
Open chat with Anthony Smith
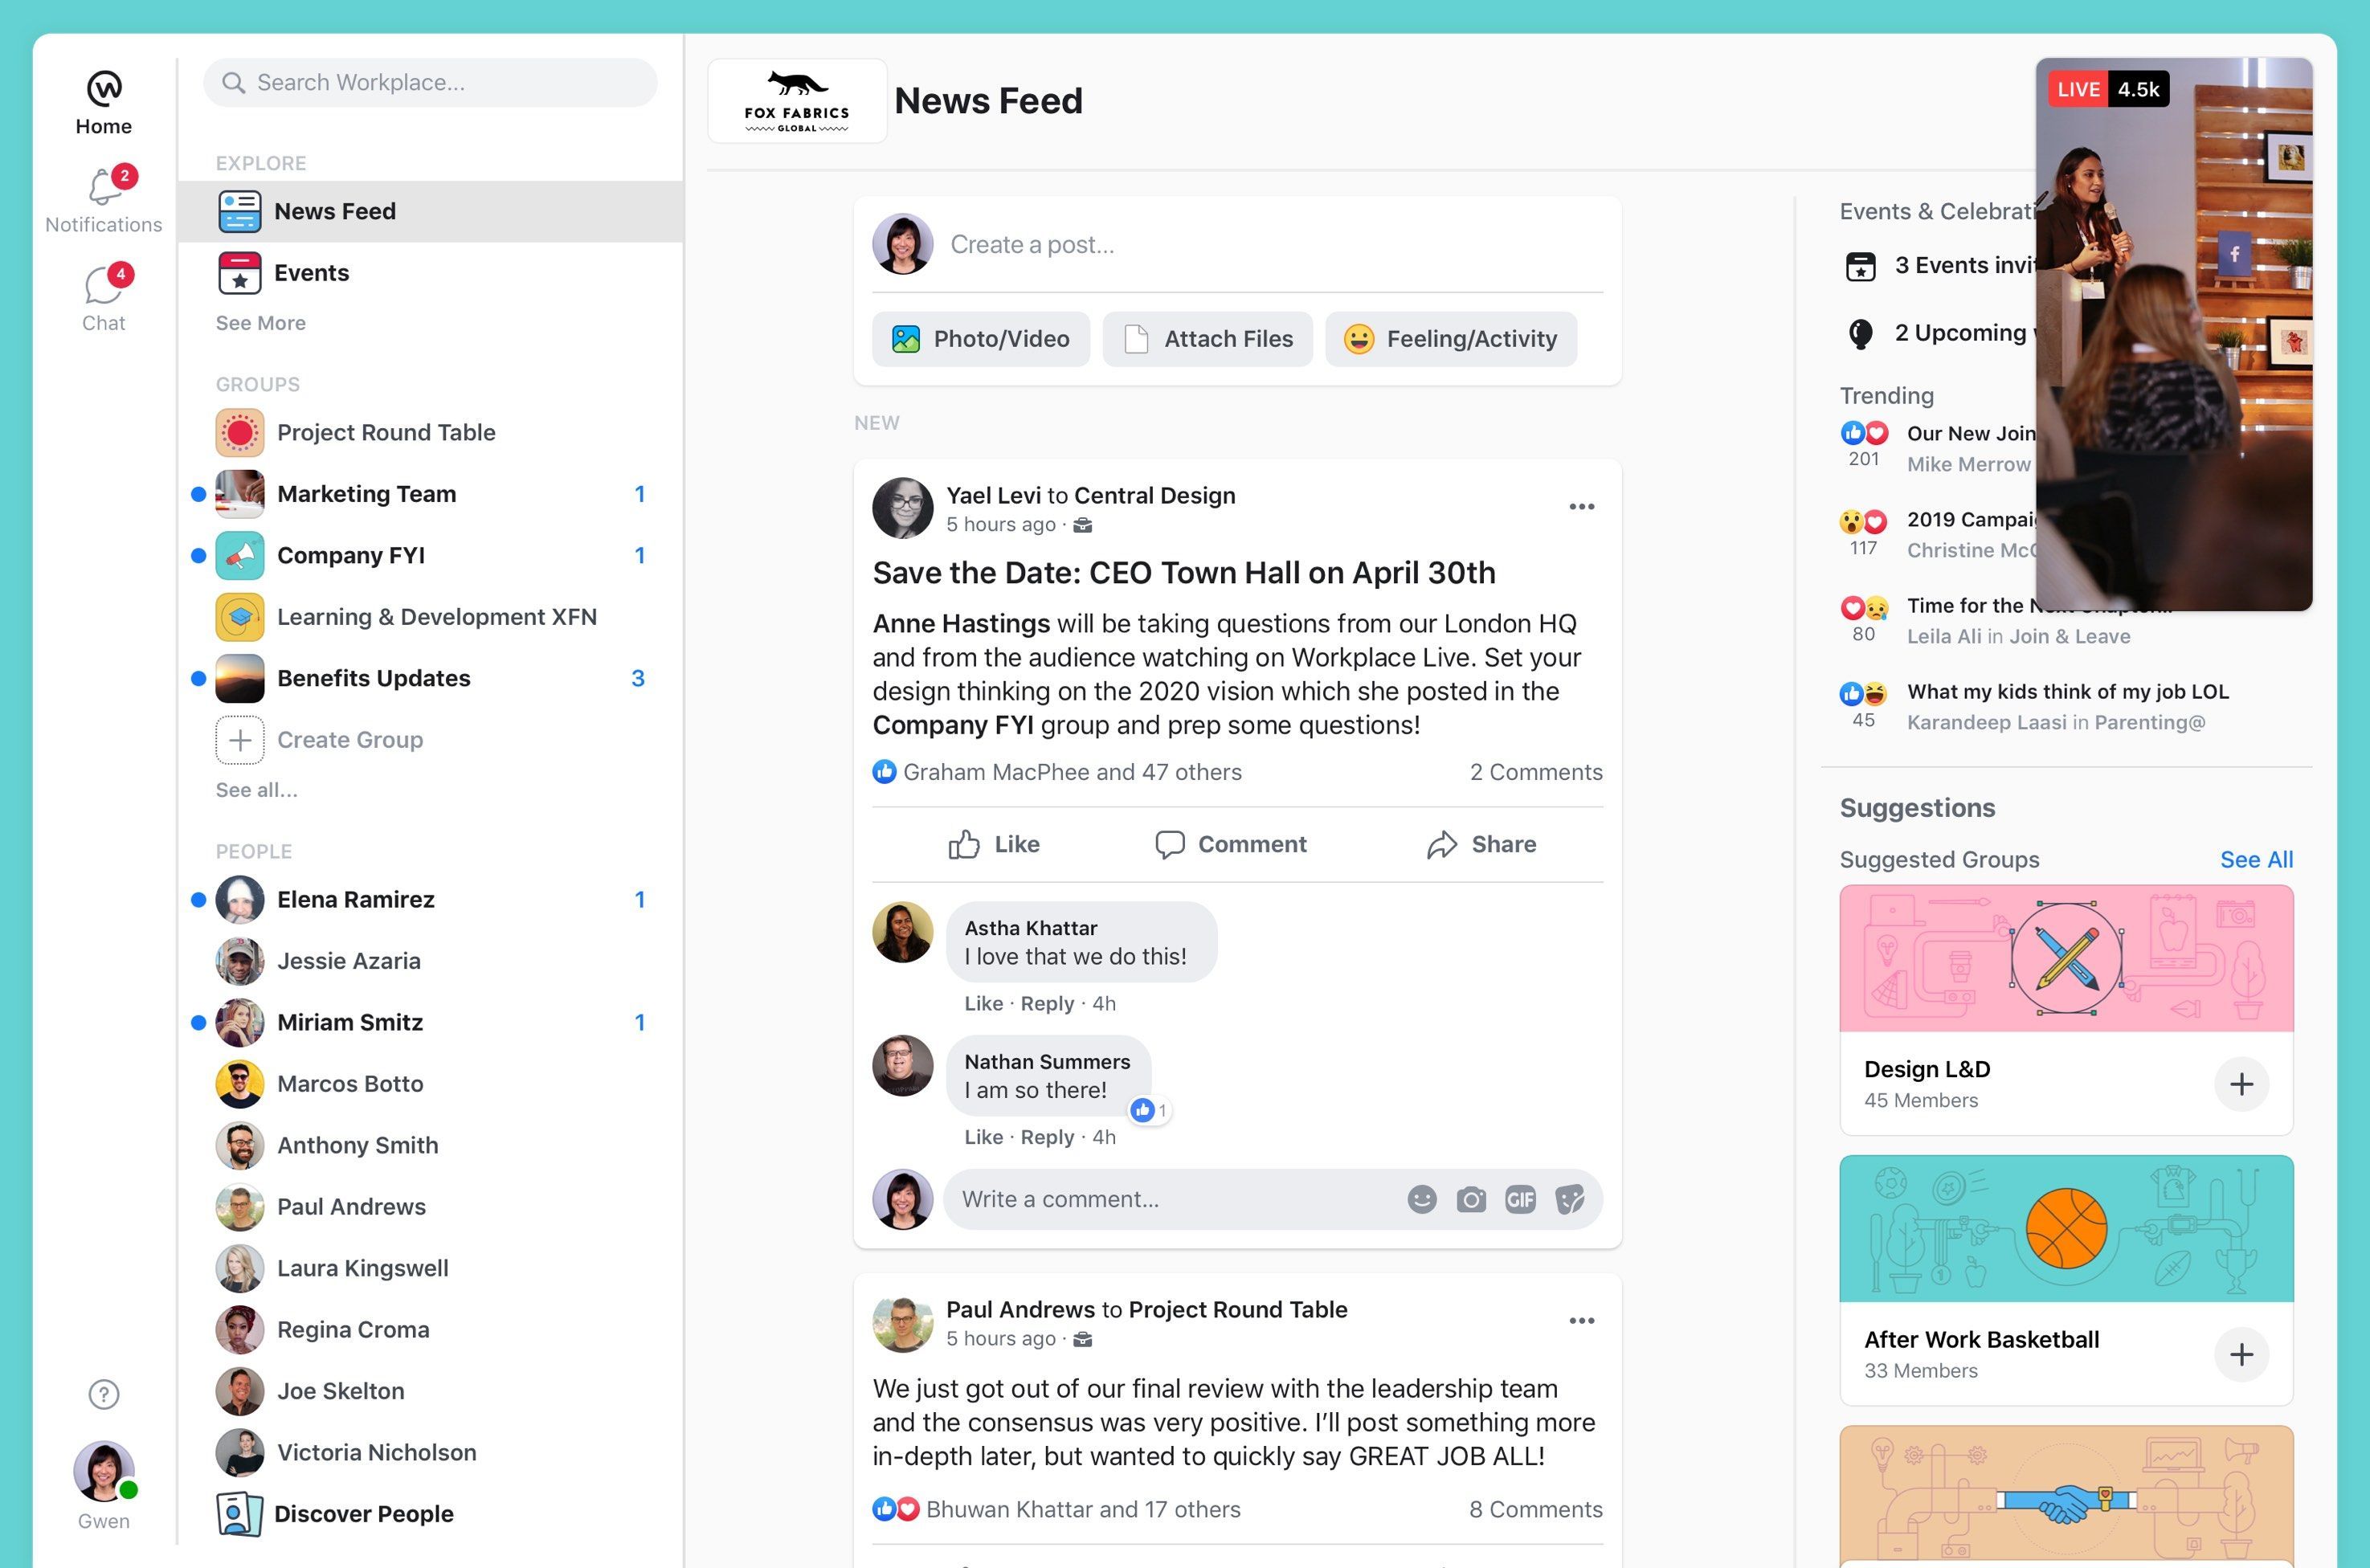pyautogui.click(x=431, y=1146)
